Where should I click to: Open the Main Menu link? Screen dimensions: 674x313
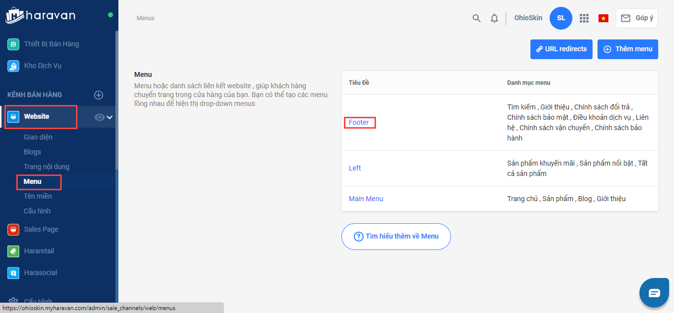click(366, 199)
